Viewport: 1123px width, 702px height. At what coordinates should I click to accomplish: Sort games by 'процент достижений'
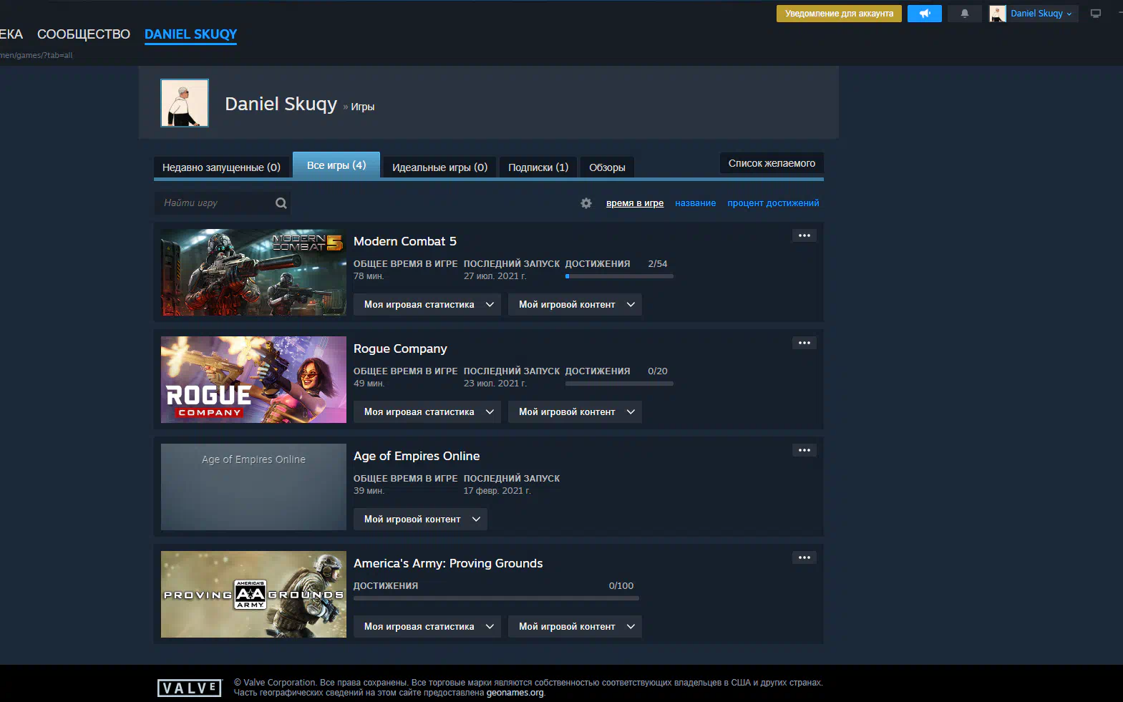click(x=773, y=203)
